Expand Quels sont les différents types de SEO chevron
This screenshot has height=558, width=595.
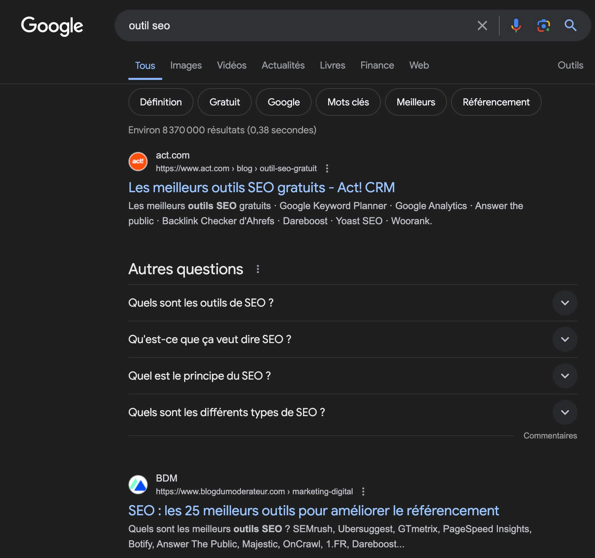click(x=565, y=412)
